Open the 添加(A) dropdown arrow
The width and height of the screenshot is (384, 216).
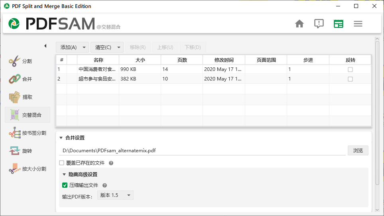pyautogui.click(x=84, y=47)
